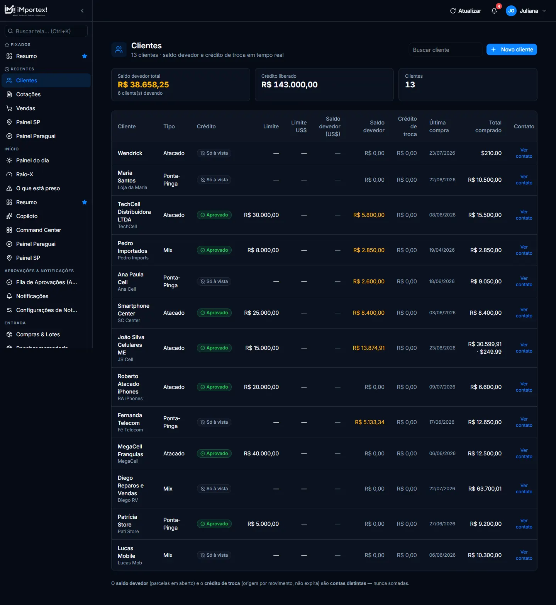The image size is (556, 605).
Task: Collapse the sidebar with the chevron
Action: pyautogui.click(x=82, y=11)
